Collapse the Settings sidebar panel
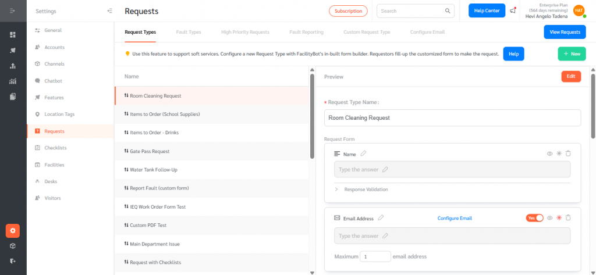596x275 pixels. tap(110, 11)
